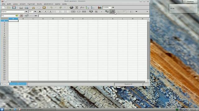The height and width of the screenshot is (111, 199).
Task: Select the Sheet1 tab
Action: point(5,84)
